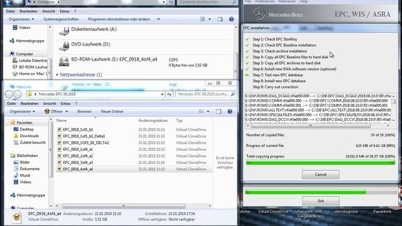Click Systemeigenschaften in Computer toolbar
Image resolution: width=402 pixels, height=226 pixels.
(x=61, y=19)
